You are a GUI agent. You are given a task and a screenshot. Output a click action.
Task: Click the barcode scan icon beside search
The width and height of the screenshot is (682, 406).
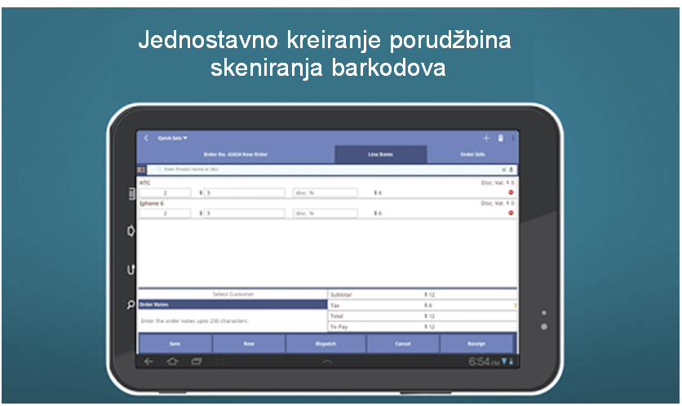coord(140,169)
